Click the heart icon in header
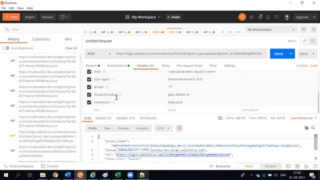The height and width of the screenshot is (180, 320). click(276, 17)
